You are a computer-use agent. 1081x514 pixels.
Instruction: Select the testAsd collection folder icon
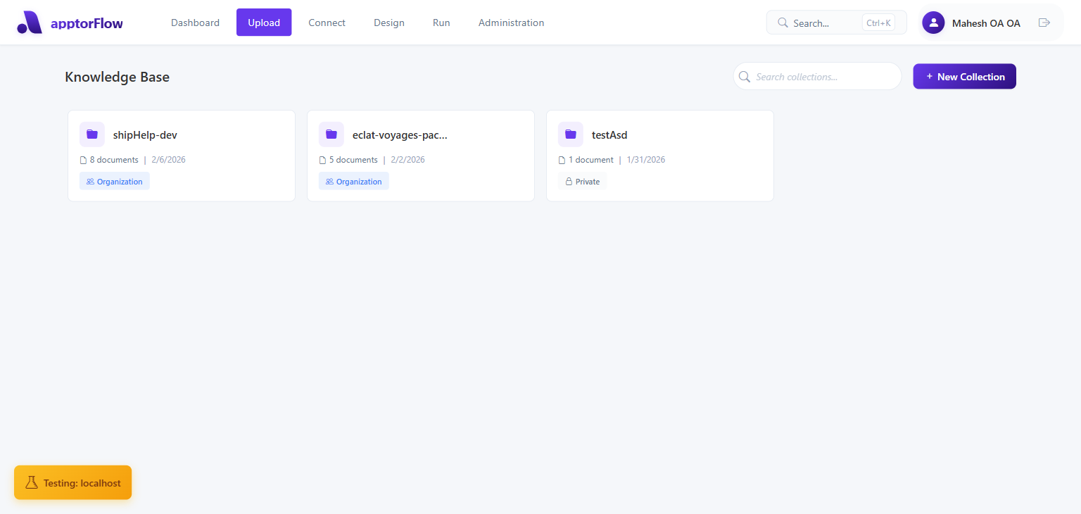pyautogui.click(x=570, y=134)
